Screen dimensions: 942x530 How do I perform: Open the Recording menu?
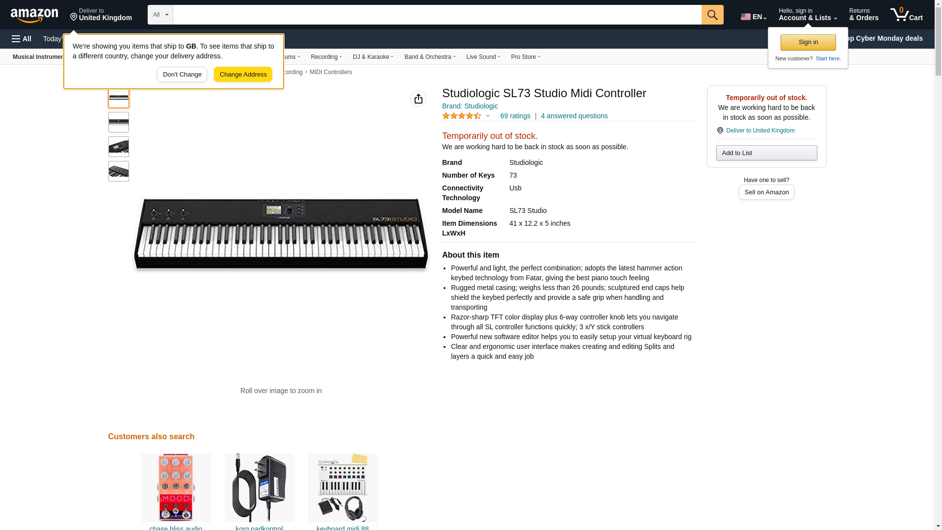[x=326, y=57]
